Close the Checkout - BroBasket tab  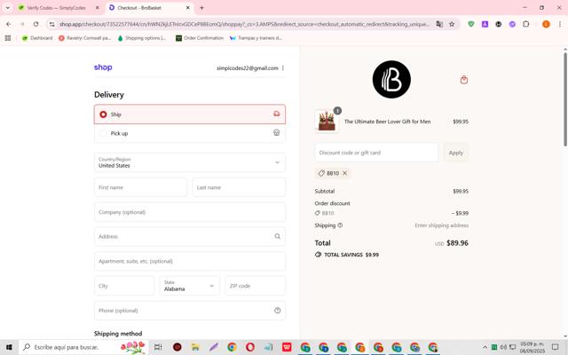pos(188,8)
